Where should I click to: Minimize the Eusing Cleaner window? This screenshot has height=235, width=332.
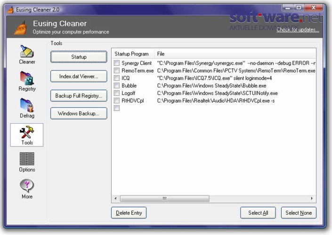tap(288, 8)
